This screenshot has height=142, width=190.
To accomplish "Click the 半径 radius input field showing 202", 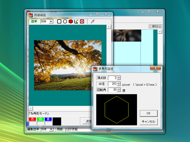I will click(x=112, y=84).
